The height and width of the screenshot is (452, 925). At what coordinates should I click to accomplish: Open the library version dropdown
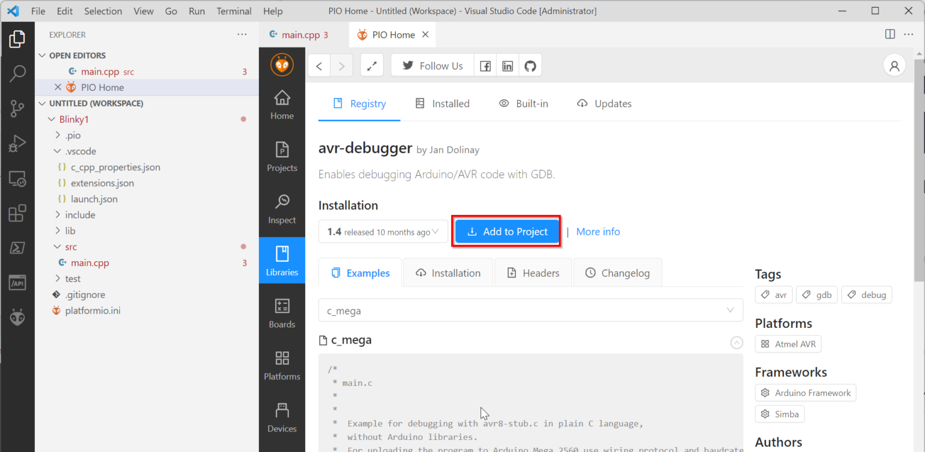382,231
